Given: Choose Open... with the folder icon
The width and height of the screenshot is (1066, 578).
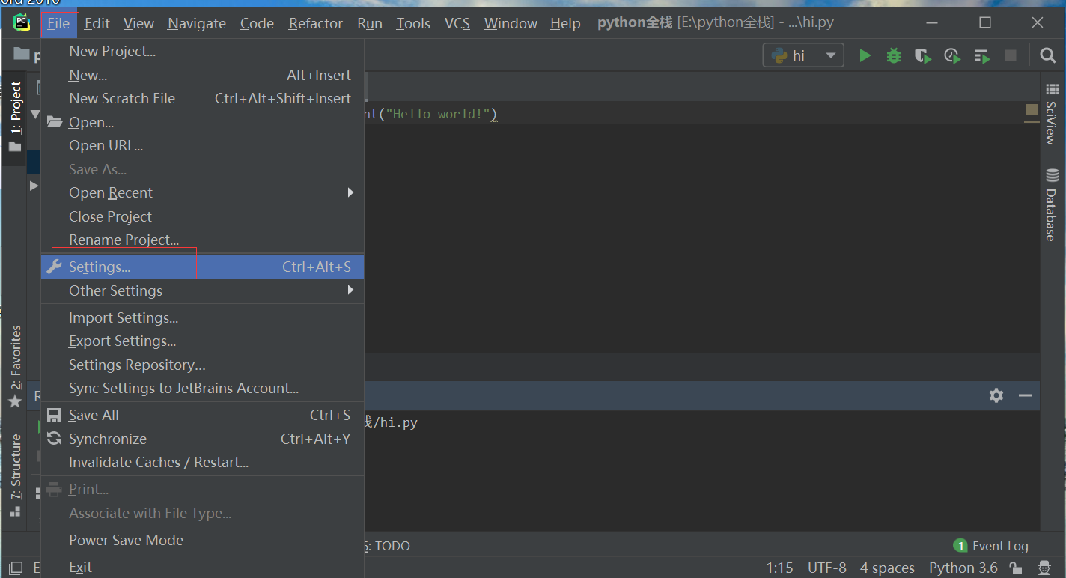Looking at the screenshot, I should click(202, 122).
